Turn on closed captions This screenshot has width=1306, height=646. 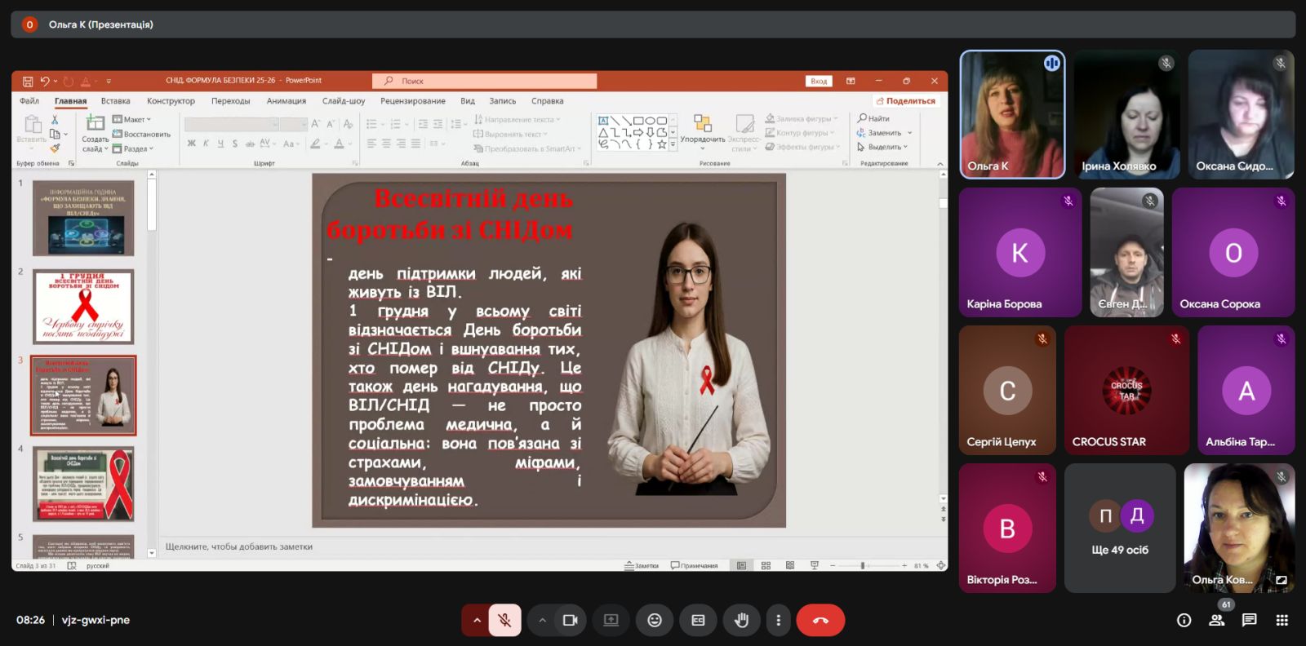click(x=698, y=621)
